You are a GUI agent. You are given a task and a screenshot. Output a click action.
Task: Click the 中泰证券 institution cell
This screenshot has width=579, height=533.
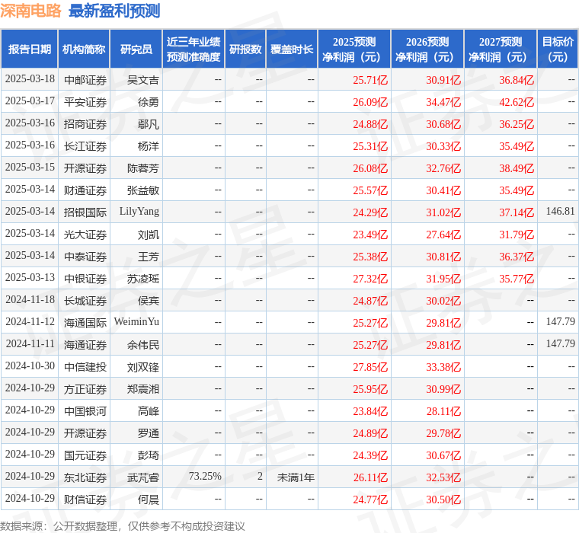(85, 257)
